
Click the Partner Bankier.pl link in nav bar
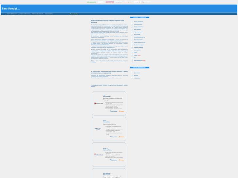(x=74, y=14)
